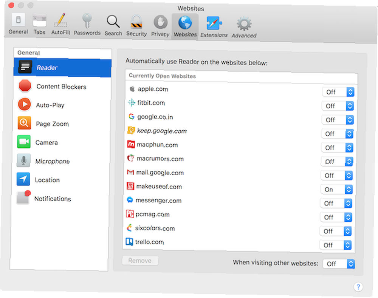Image resolution: width=378 pixels, height=298 pixels.
Task: Open the General preferences icon
Action: [x=18, y=20]
